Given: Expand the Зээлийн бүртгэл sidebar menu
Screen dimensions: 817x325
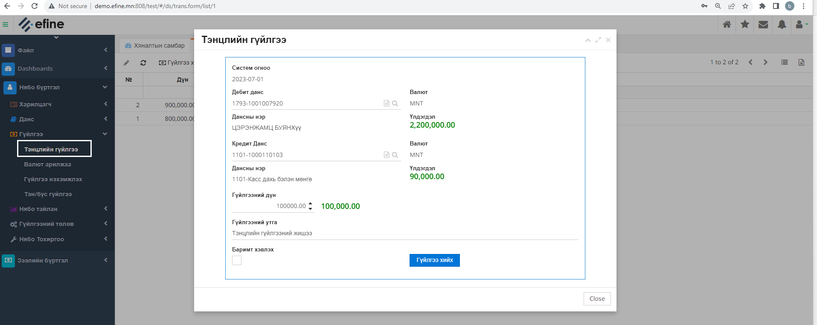Looking at the screenshot, I should tap(57, 260).
